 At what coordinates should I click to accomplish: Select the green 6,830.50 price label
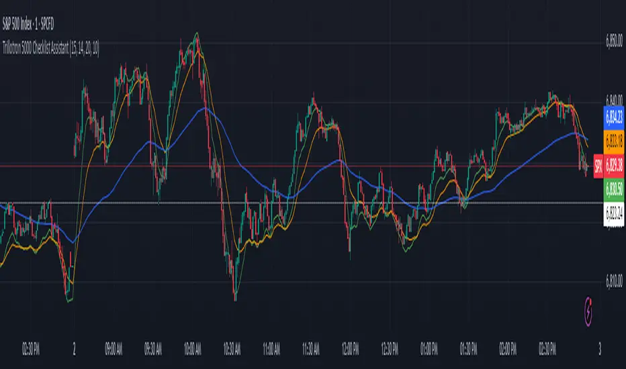[x=614, y=189]
